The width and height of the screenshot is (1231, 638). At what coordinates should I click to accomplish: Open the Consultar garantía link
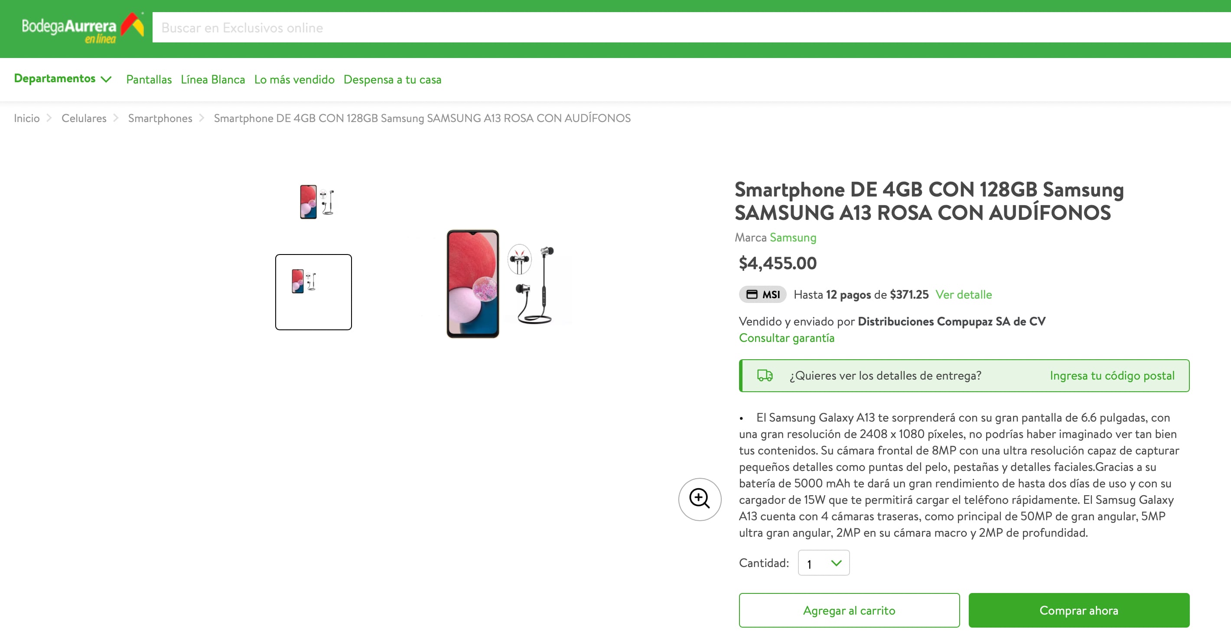point(786,338)
